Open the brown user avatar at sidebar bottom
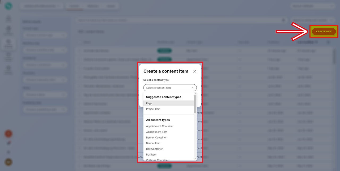 click(x=8, y=162)
